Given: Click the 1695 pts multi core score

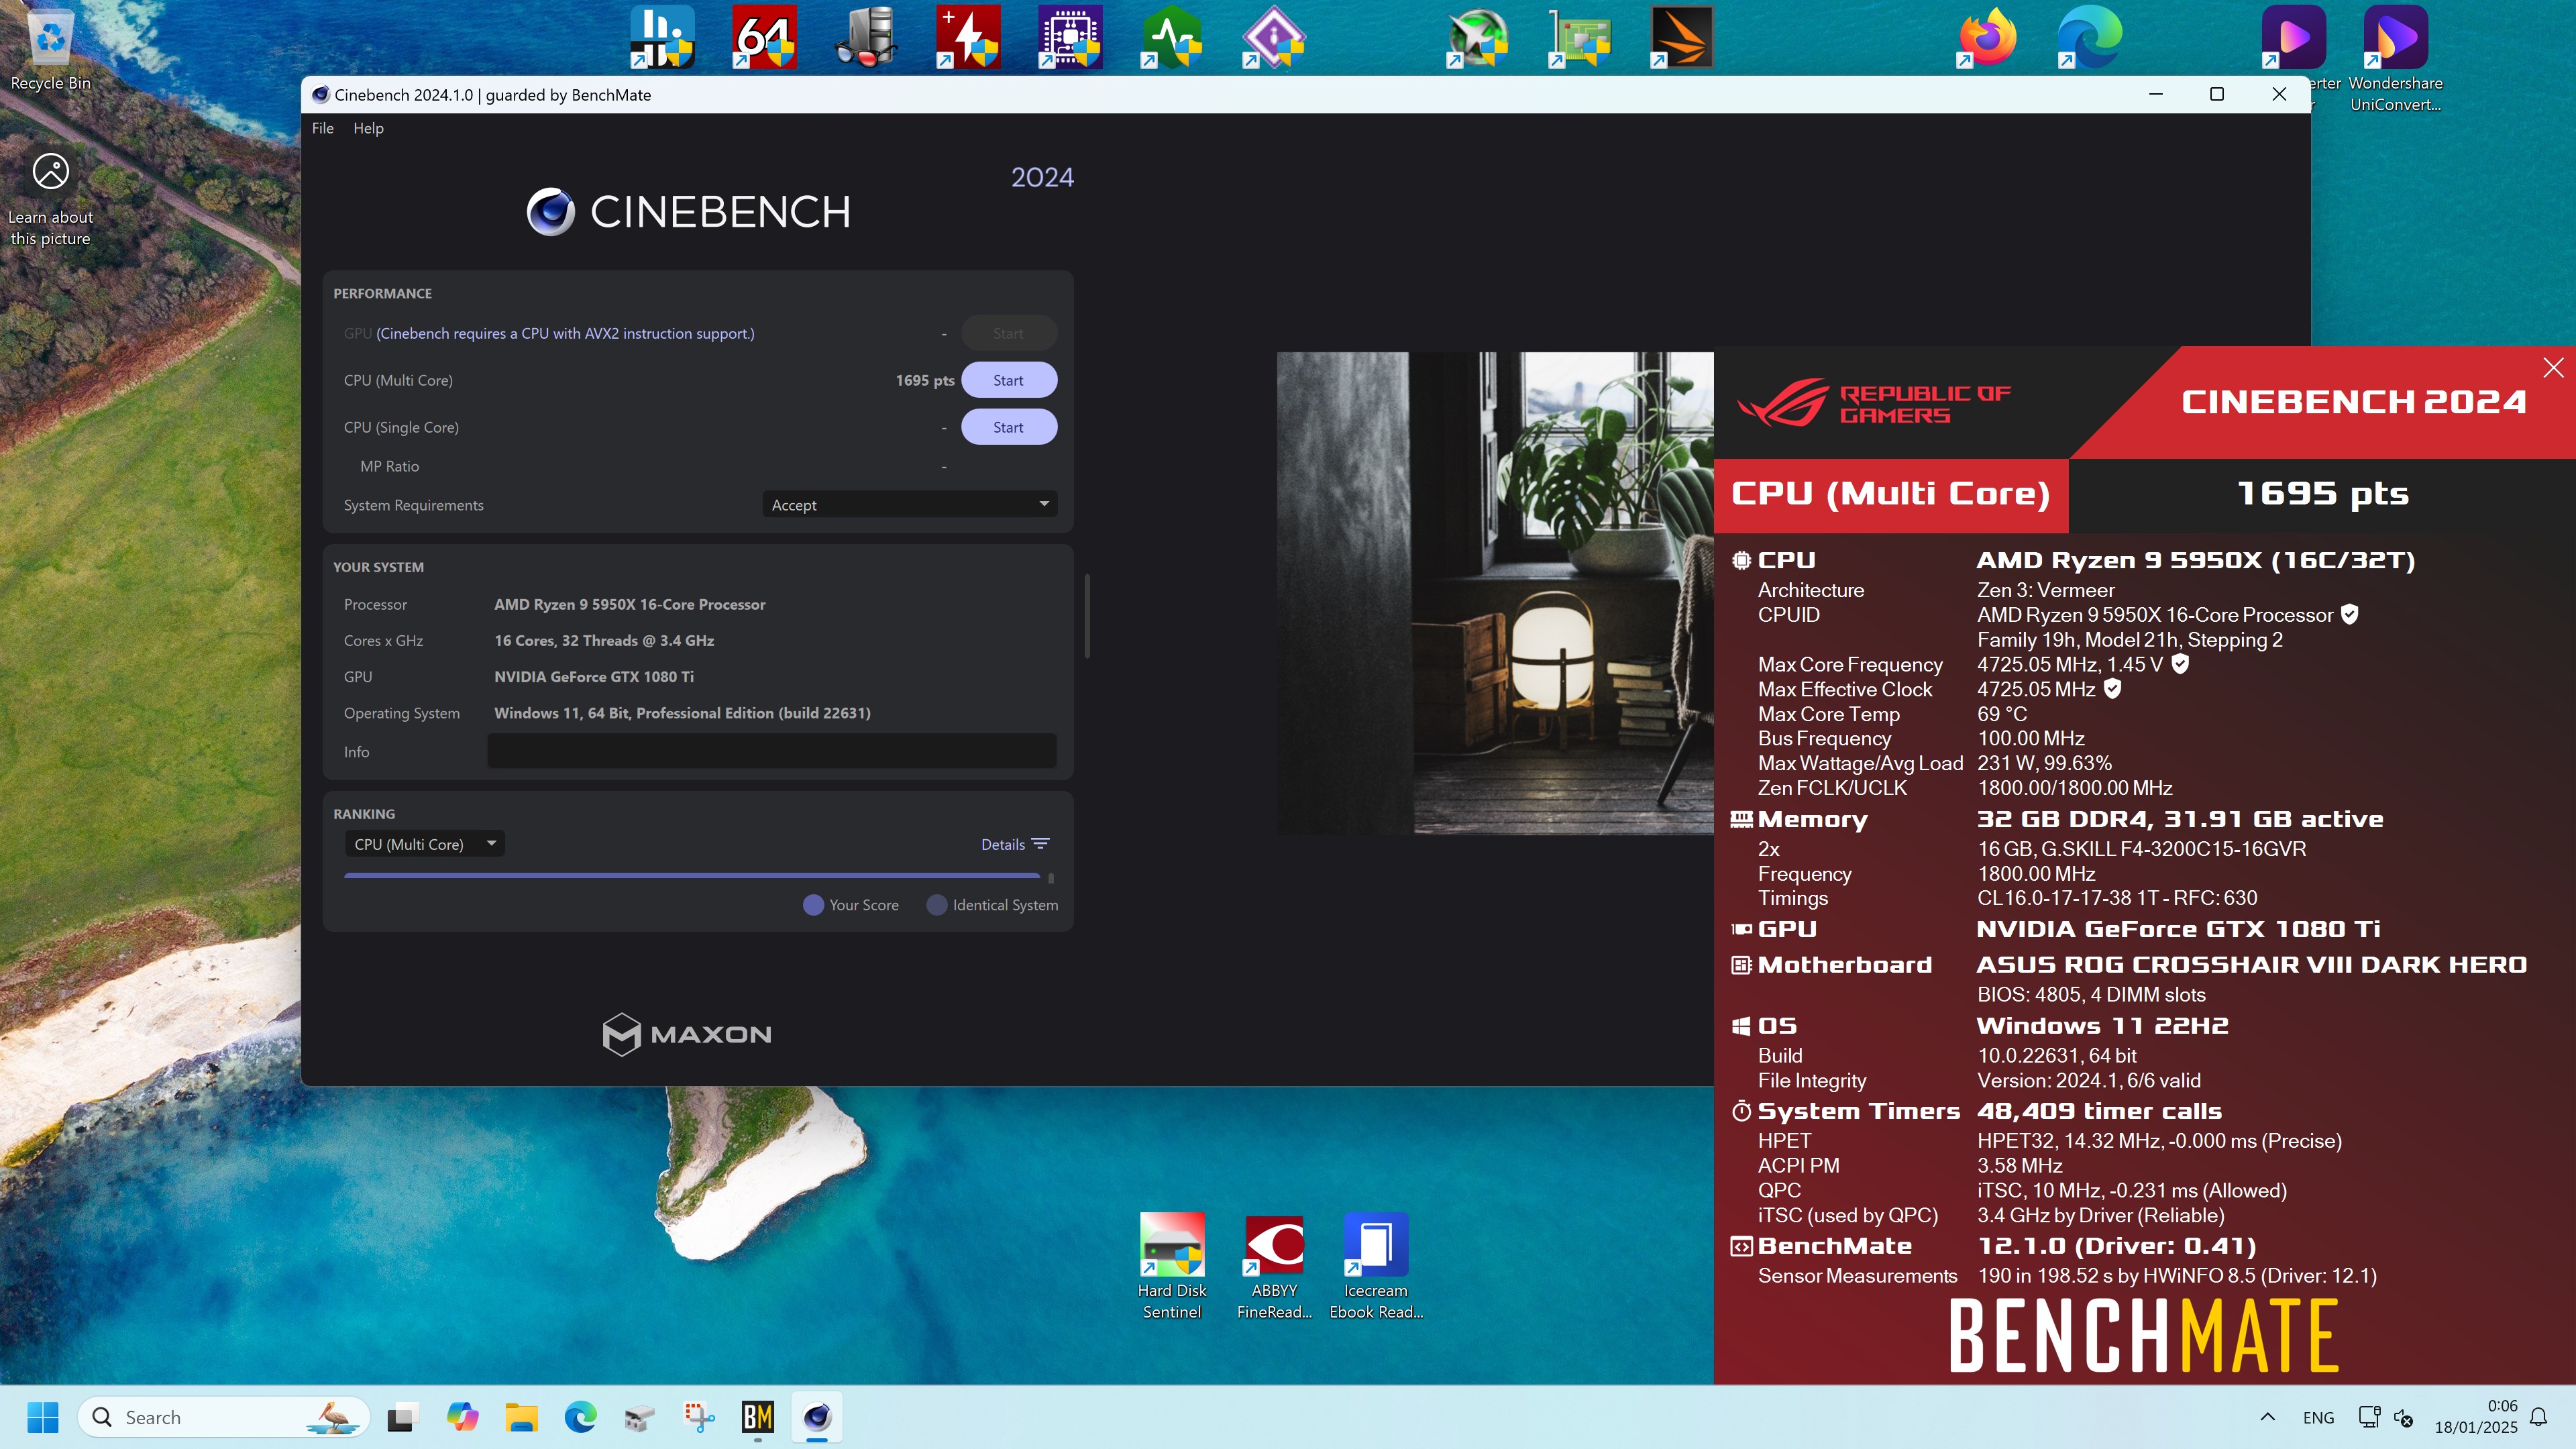Looking at the screenshot, I should pos(924,380).
